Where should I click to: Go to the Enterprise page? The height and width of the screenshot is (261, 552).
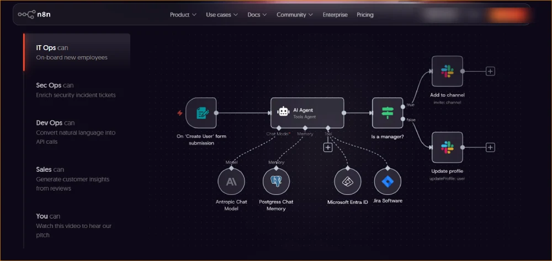pos(335,15)
